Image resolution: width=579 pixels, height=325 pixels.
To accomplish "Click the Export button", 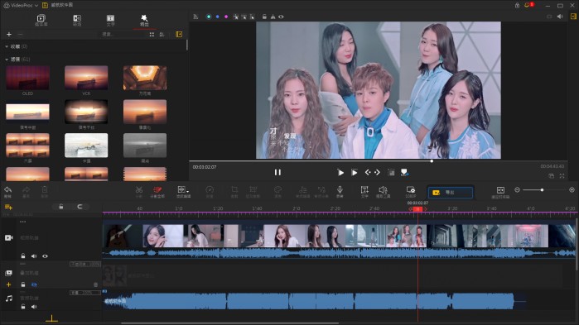I will (450, 193).
